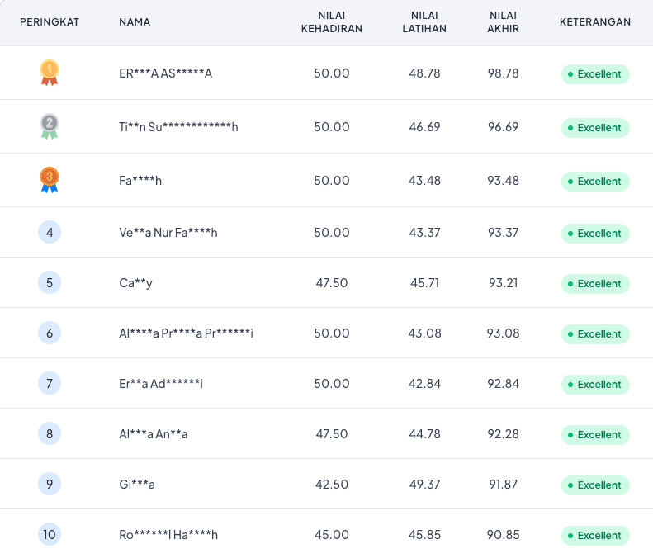Select the name Fa****h in third place
The image size is (653, 558).
(140, 180)
